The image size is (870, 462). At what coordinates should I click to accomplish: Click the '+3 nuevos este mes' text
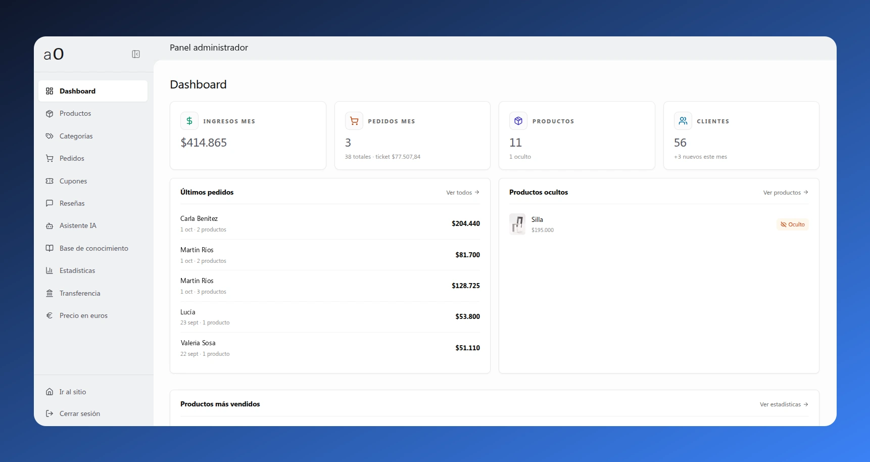[x=700, y=157]
